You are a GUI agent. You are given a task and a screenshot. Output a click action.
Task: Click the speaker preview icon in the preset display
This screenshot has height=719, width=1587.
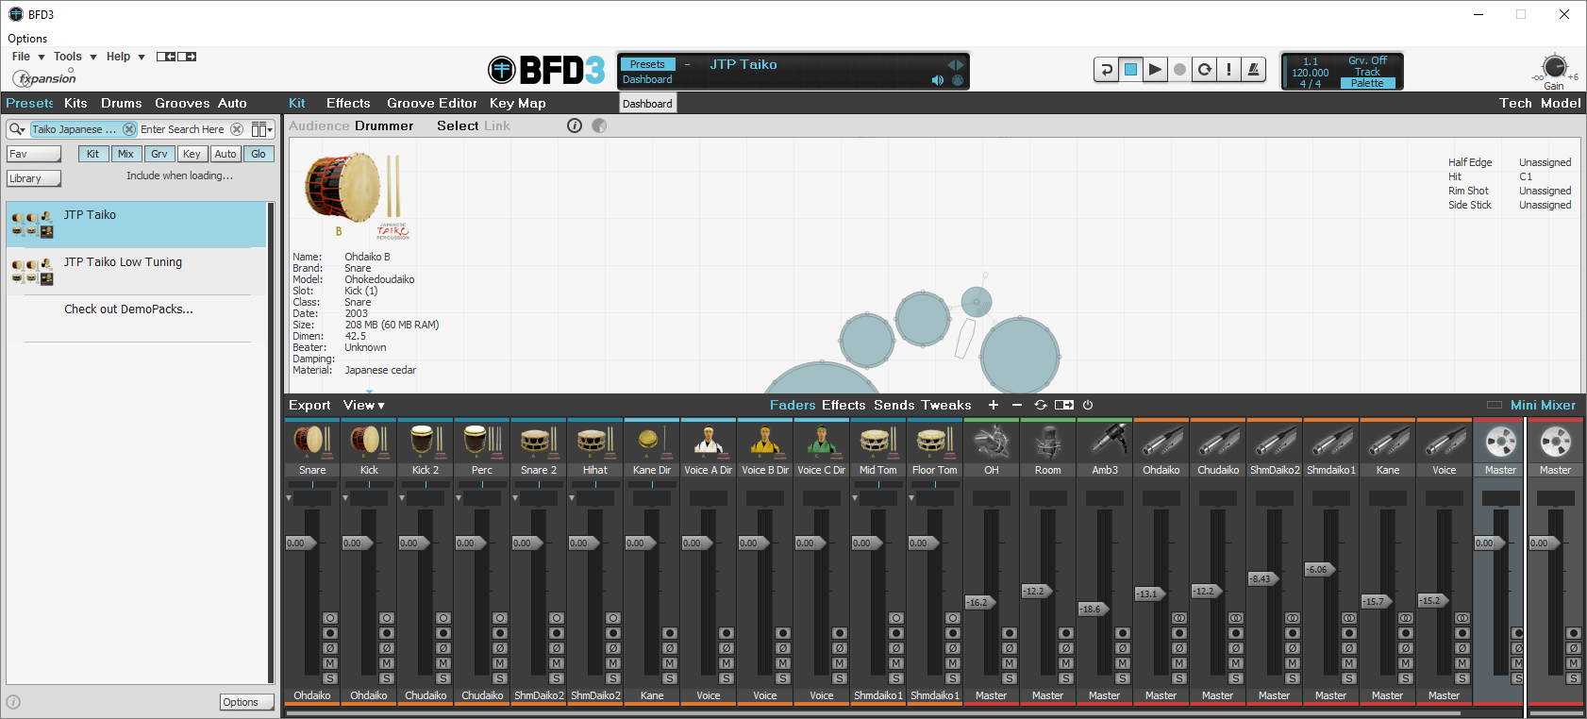point(938,80)
